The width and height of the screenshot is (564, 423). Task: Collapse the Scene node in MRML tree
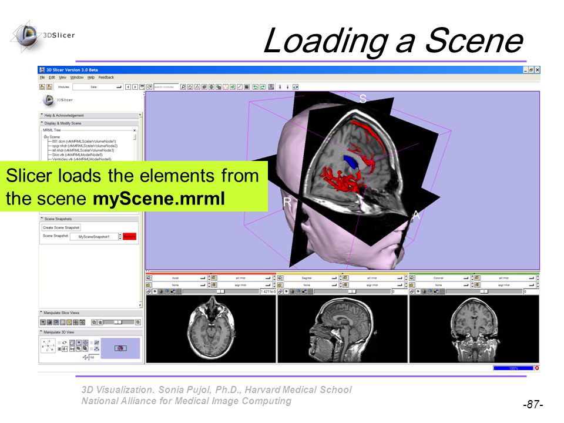pyautogui.click(x=46, y=137)
